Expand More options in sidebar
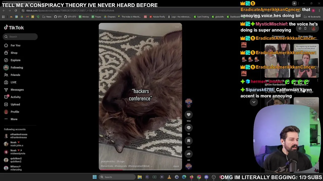This screenshot has height=181, width=323. 14,119
